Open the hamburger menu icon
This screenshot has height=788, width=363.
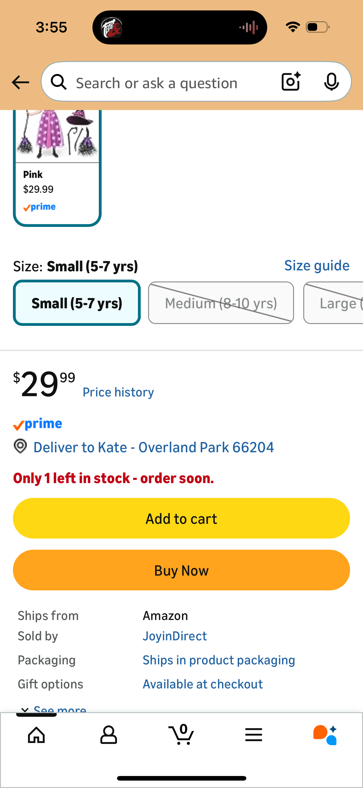coord(254,735)
